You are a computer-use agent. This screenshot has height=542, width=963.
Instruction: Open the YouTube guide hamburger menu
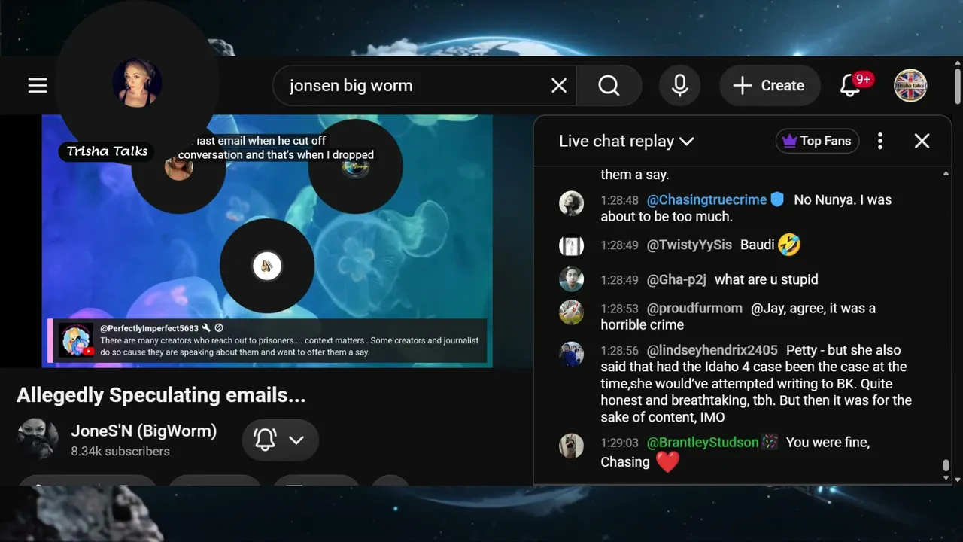[x=38, y=86]
